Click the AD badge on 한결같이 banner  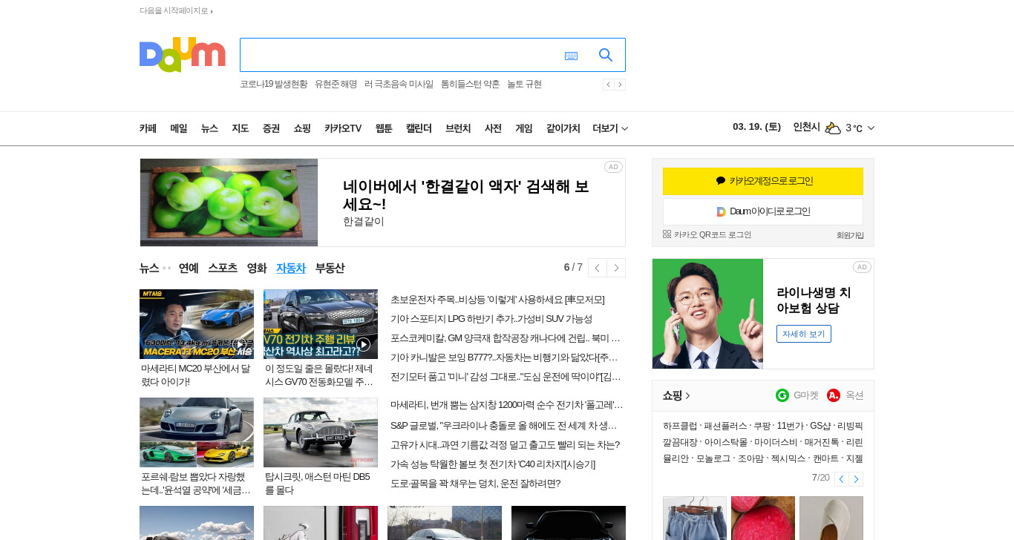click(x=613, y=167)
